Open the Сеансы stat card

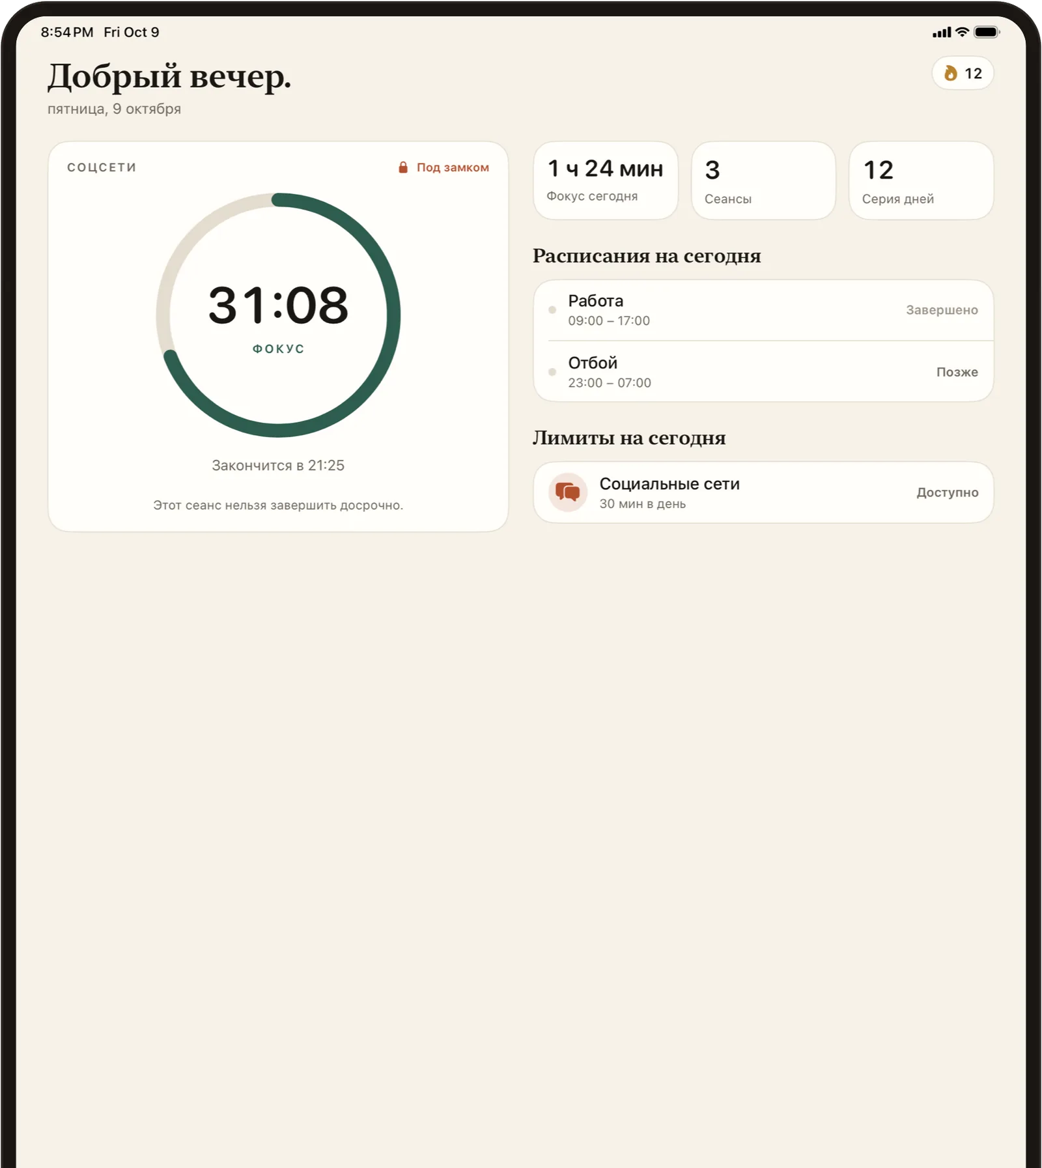[x=763, y=180]
